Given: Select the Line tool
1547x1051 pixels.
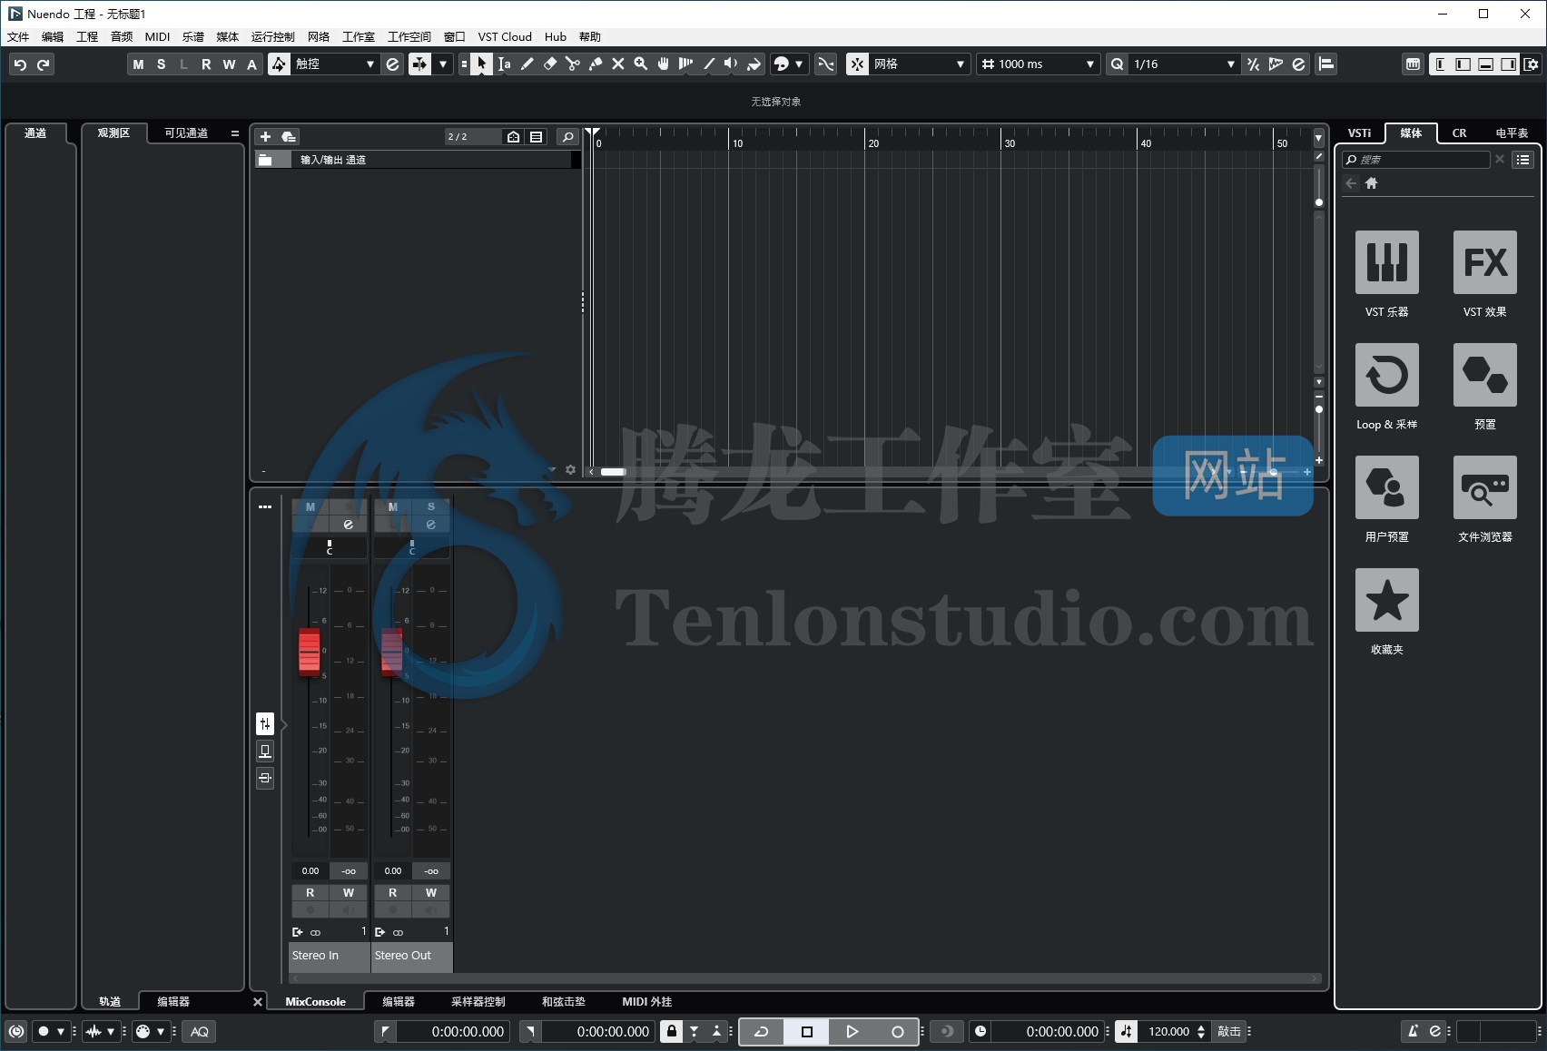Looking at the screenshot, I should pos(709,64).
